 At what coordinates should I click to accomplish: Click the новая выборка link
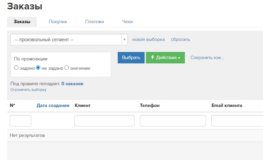click(x=148, y=40)
